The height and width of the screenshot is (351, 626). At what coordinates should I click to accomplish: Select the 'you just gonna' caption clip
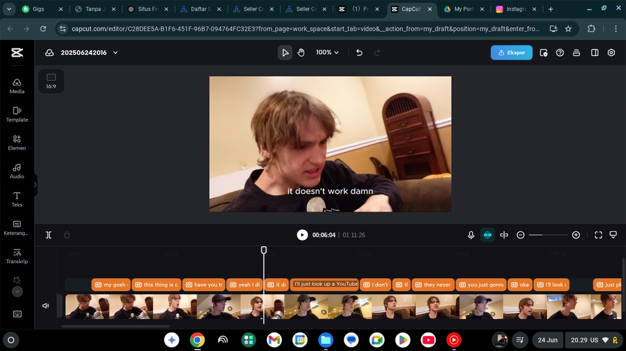pos(481,285)
